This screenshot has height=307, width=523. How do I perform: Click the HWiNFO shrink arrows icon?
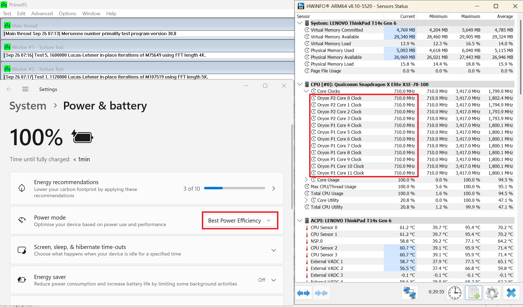pos(321,293)
